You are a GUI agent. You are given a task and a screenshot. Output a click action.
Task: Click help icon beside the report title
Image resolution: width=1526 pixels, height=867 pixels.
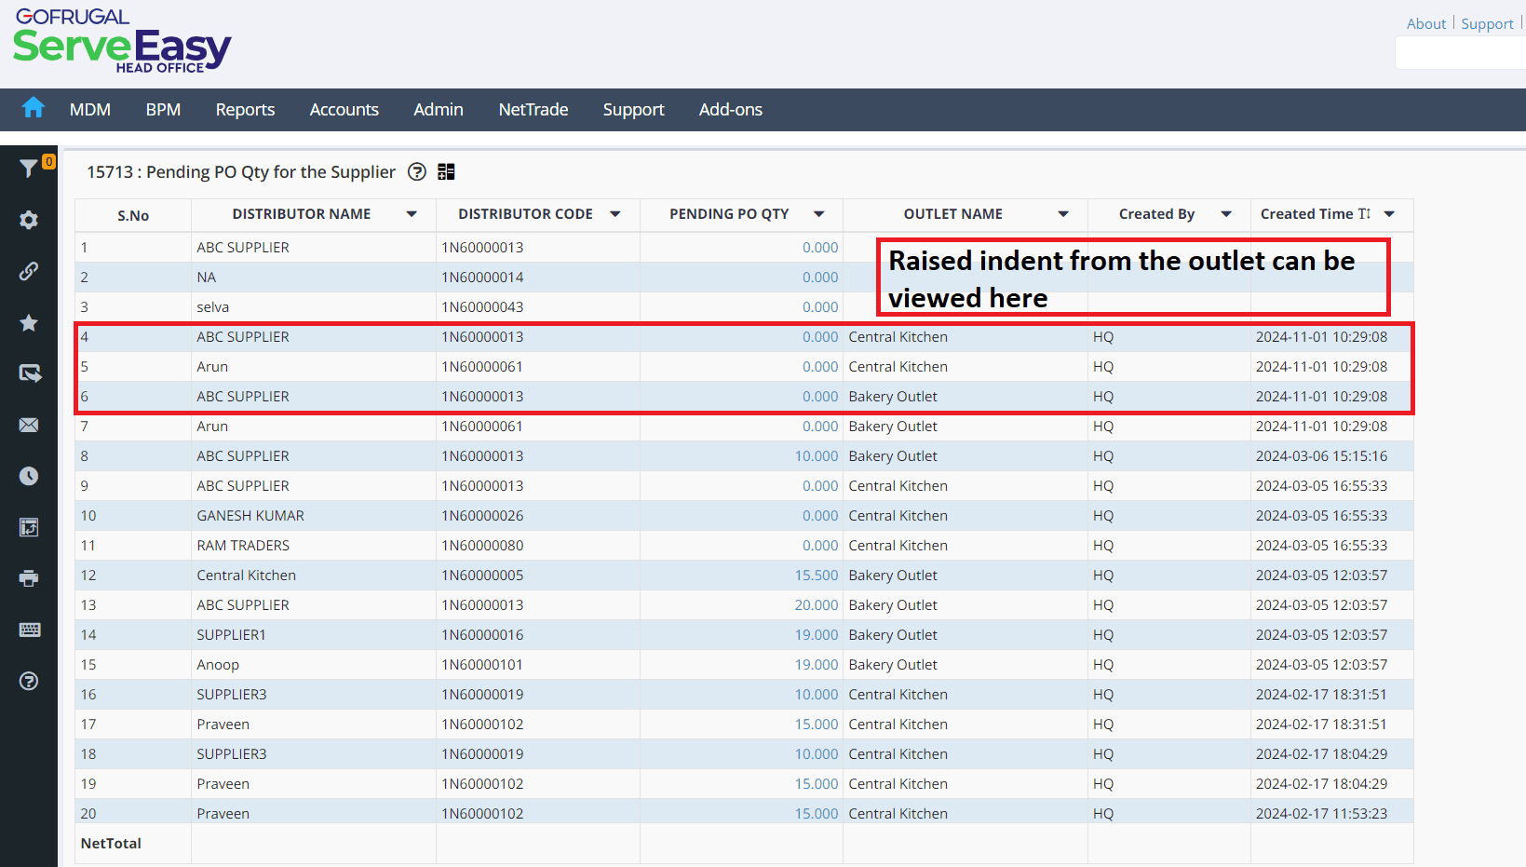point(417,172)
